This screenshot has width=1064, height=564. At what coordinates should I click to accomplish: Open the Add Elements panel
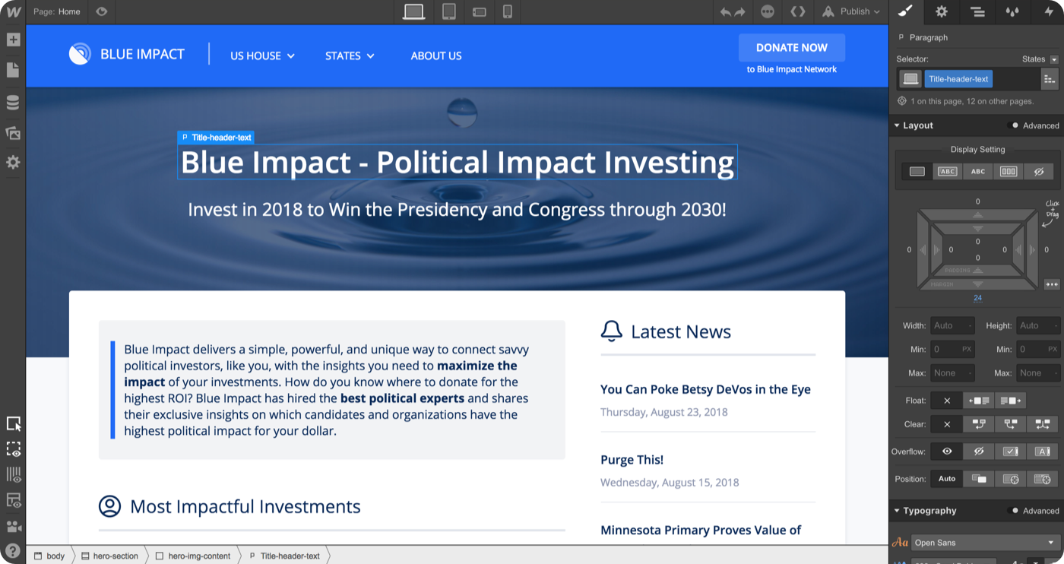[13, 40]
